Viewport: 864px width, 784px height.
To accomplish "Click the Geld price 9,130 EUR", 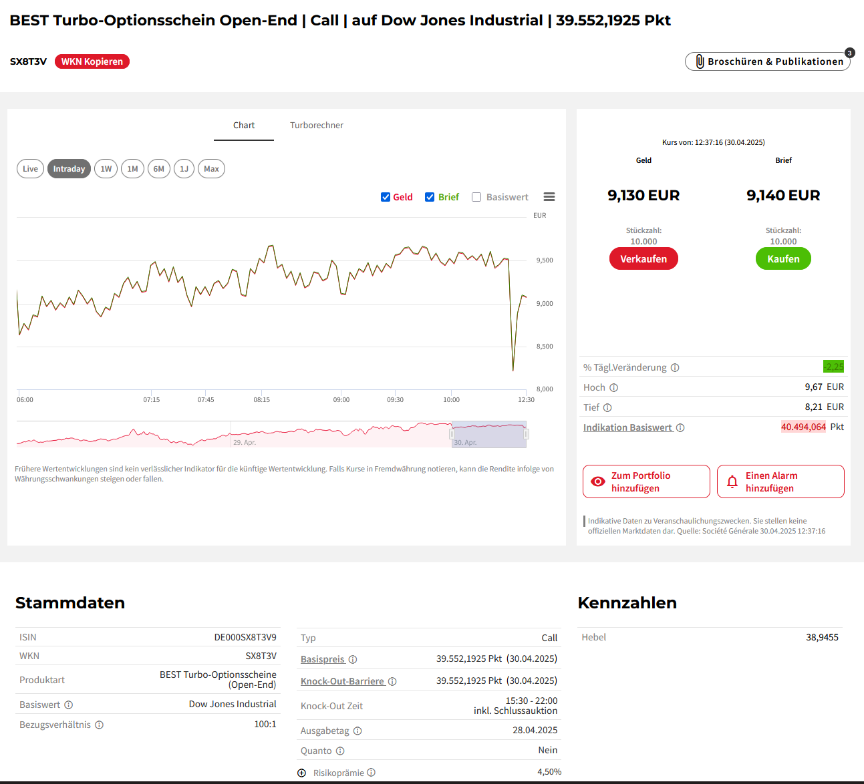I will [643, 196].
